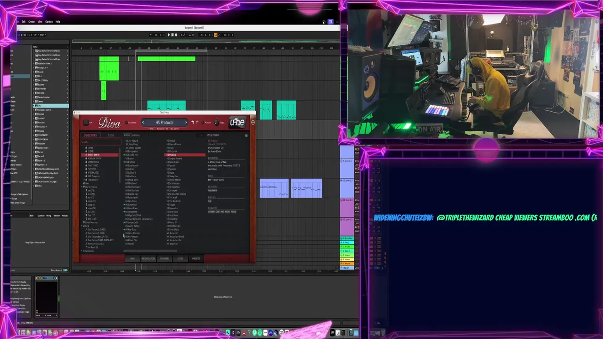Open the MODIFICATIONS page tab in Diva
Screen dimensions: 603x339
(x=148, y=258)
